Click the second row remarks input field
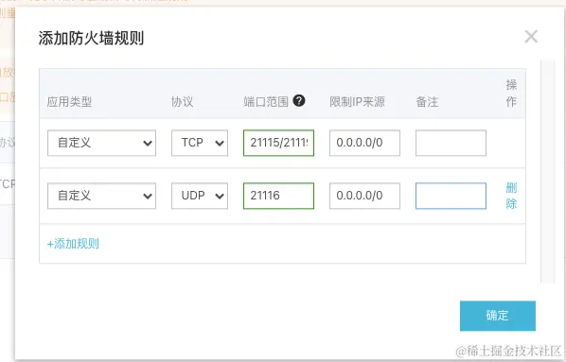566x362 pixels. coord(451,196)
